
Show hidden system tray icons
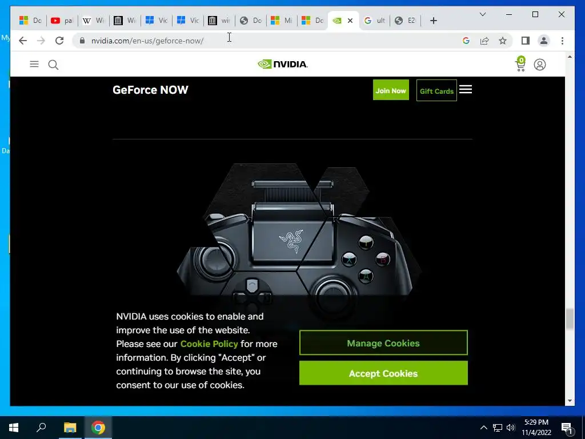click(x=483, y=428)
